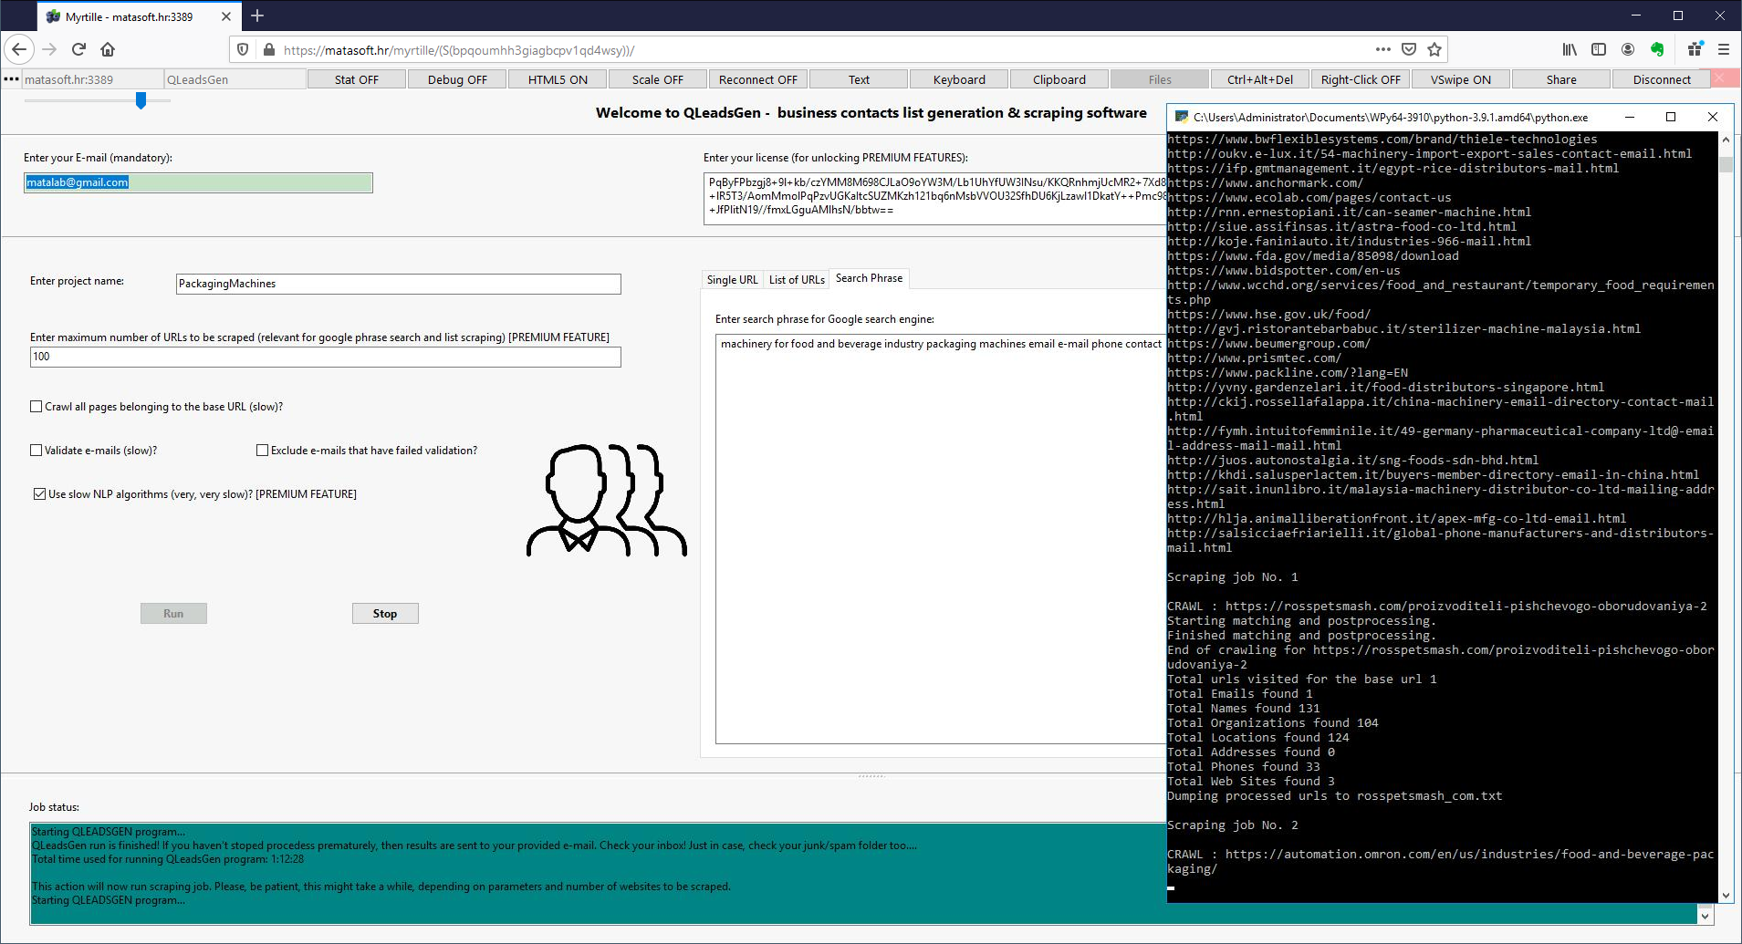Toggle Stat OFF in Myrtille toolbar
1742x944 pixels.
click(357, 79)
